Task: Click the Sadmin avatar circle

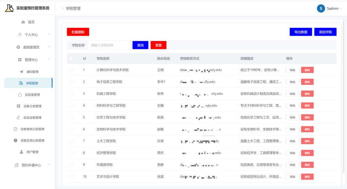Action: 321,8
